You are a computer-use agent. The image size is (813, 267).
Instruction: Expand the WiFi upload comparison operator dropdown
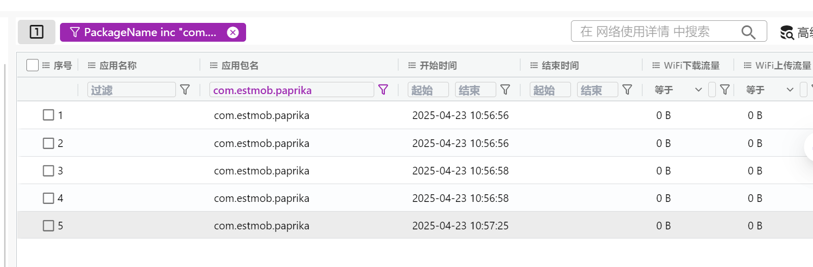coord(790,90)
